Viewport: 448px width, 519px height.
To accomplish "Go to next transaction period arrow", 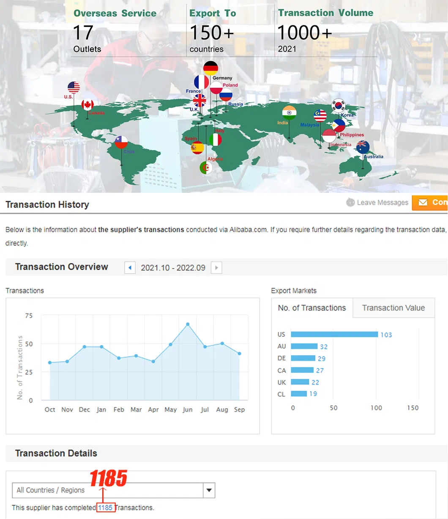I will click(216, 268).
